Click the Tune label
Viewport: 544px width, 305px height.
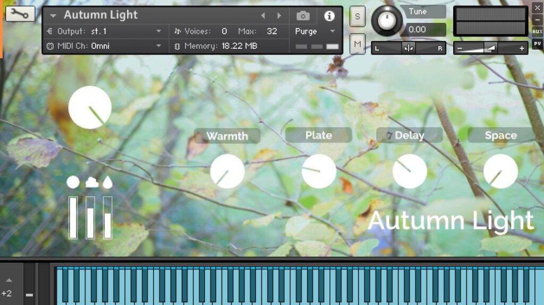[418, 12]
